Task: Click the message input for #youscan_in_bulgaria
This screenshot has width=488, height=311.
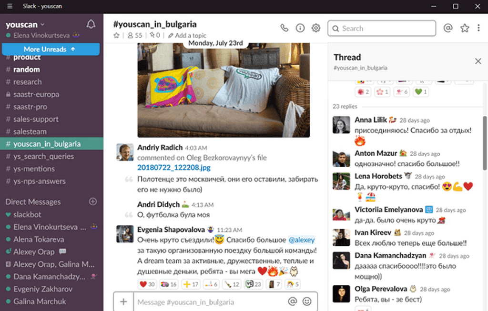Action: click(210, 302)
